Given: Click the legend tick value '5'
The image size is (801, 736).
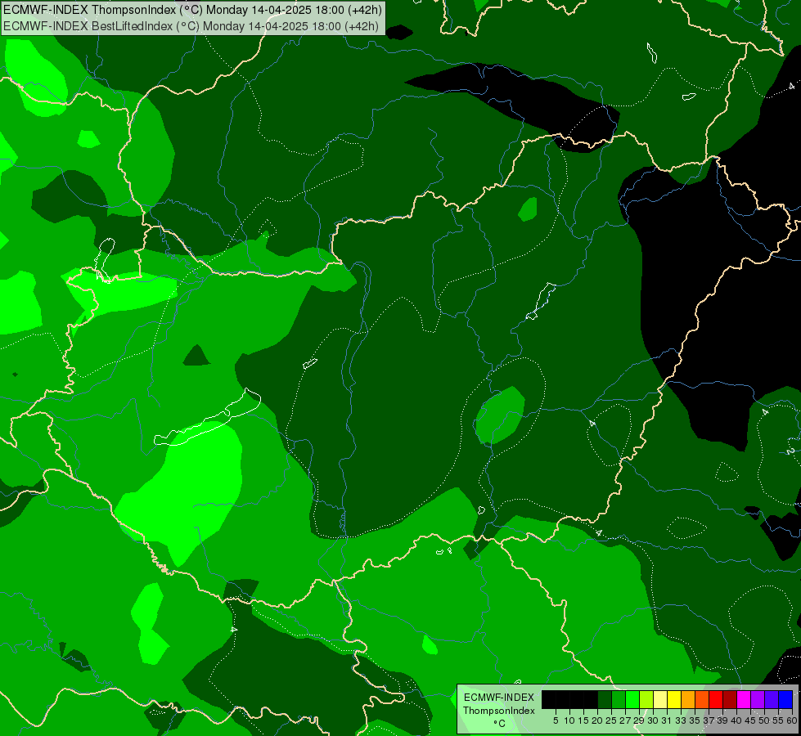Looking at the screenshot, I should click(556, 720).
